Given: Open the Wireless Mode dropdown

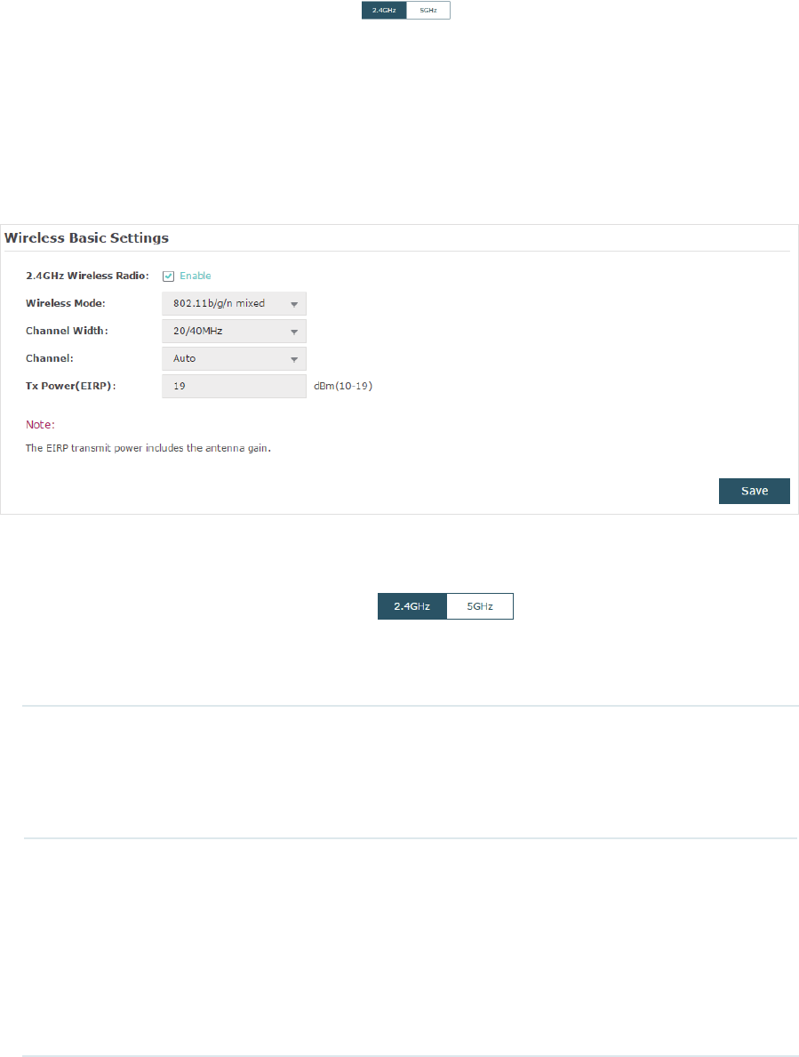Looking at the screenshot, I should 234,303.
